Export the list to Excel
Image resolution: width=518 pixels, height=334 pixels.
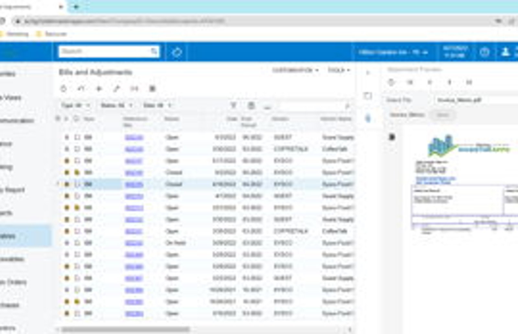(152, 89)
